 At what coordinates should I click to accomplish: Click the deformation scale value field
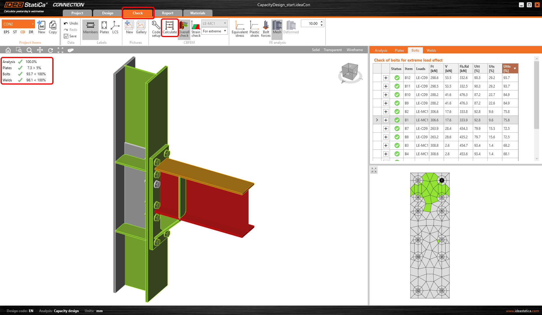tap(311, 24)
